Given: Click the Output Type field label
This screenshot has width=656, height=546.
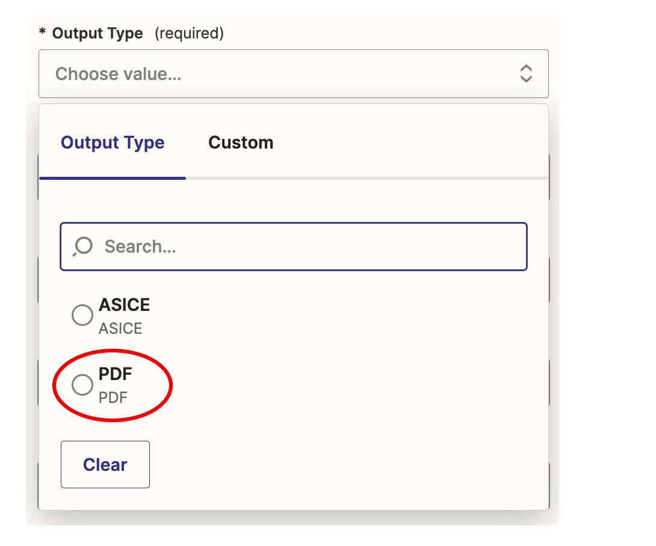Looking at the screenshot, I should tap(97, 33).
